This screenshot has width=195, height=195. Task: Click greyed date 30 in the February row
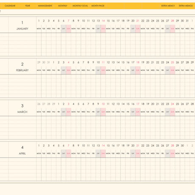pyautogui.click(x=44, y=62)
